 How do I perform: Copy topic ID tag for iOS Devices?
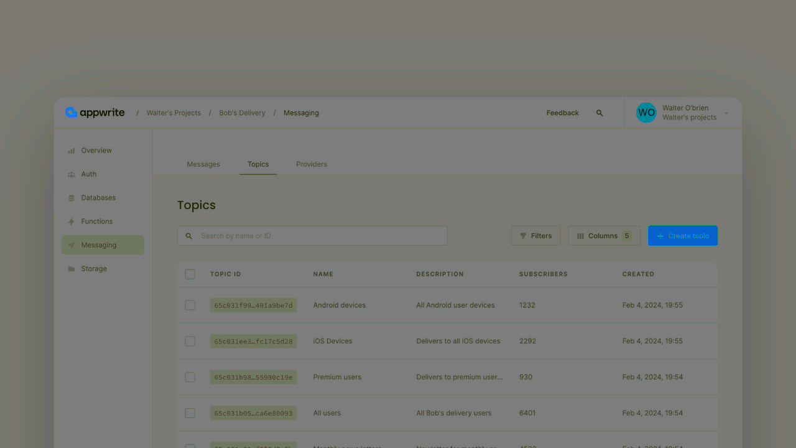point(253,342)
